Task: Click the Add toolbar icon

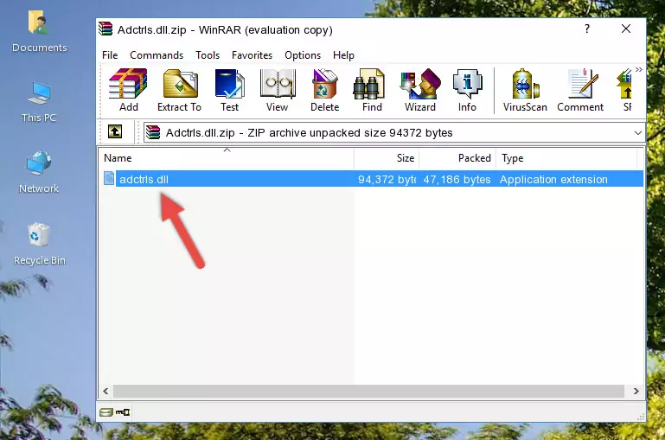Action: point(128,90)
